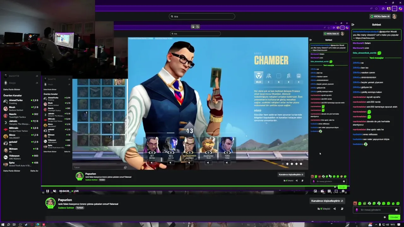
Task: Unmute the stream audio speaker icon
Action: click(x=55, y=191)
